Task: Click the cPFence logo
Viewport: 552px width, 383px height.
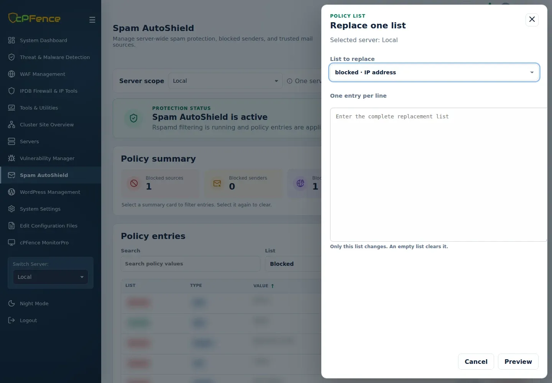Action: (x=34, y=18)
